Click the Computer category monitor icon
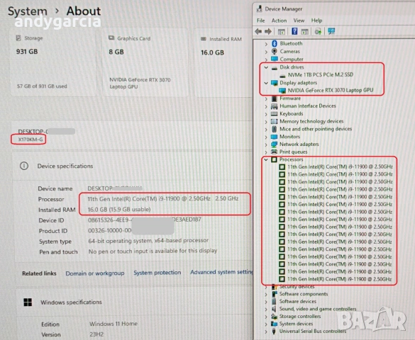Viewport: 415px width, 340px height. (275, 59)
